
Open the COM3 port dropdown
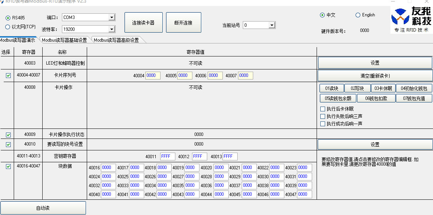tap(112, 17)
